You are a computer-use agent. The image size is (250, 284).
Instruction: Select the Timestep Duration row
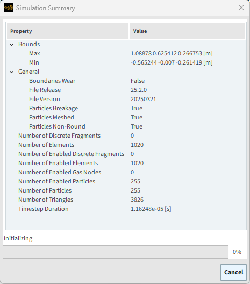tap(126, 209)
